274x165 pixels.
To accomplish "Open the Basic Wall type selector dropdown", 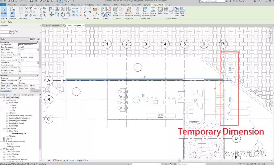I will click(x=40, y=32).
